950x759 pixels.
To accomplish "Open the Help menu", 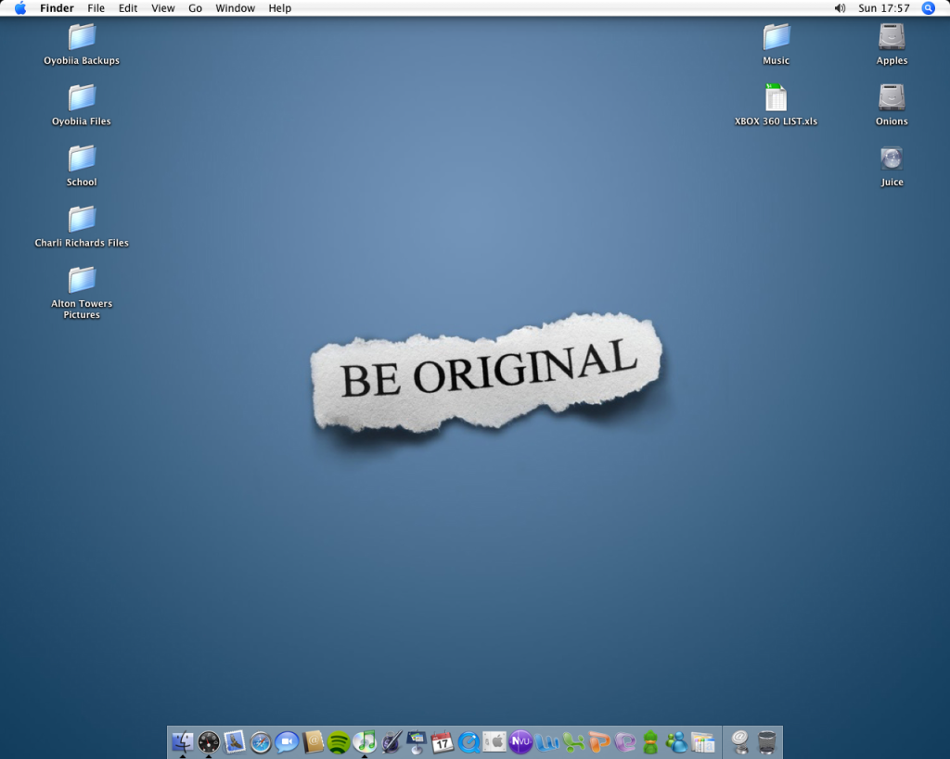I will 280,7.
